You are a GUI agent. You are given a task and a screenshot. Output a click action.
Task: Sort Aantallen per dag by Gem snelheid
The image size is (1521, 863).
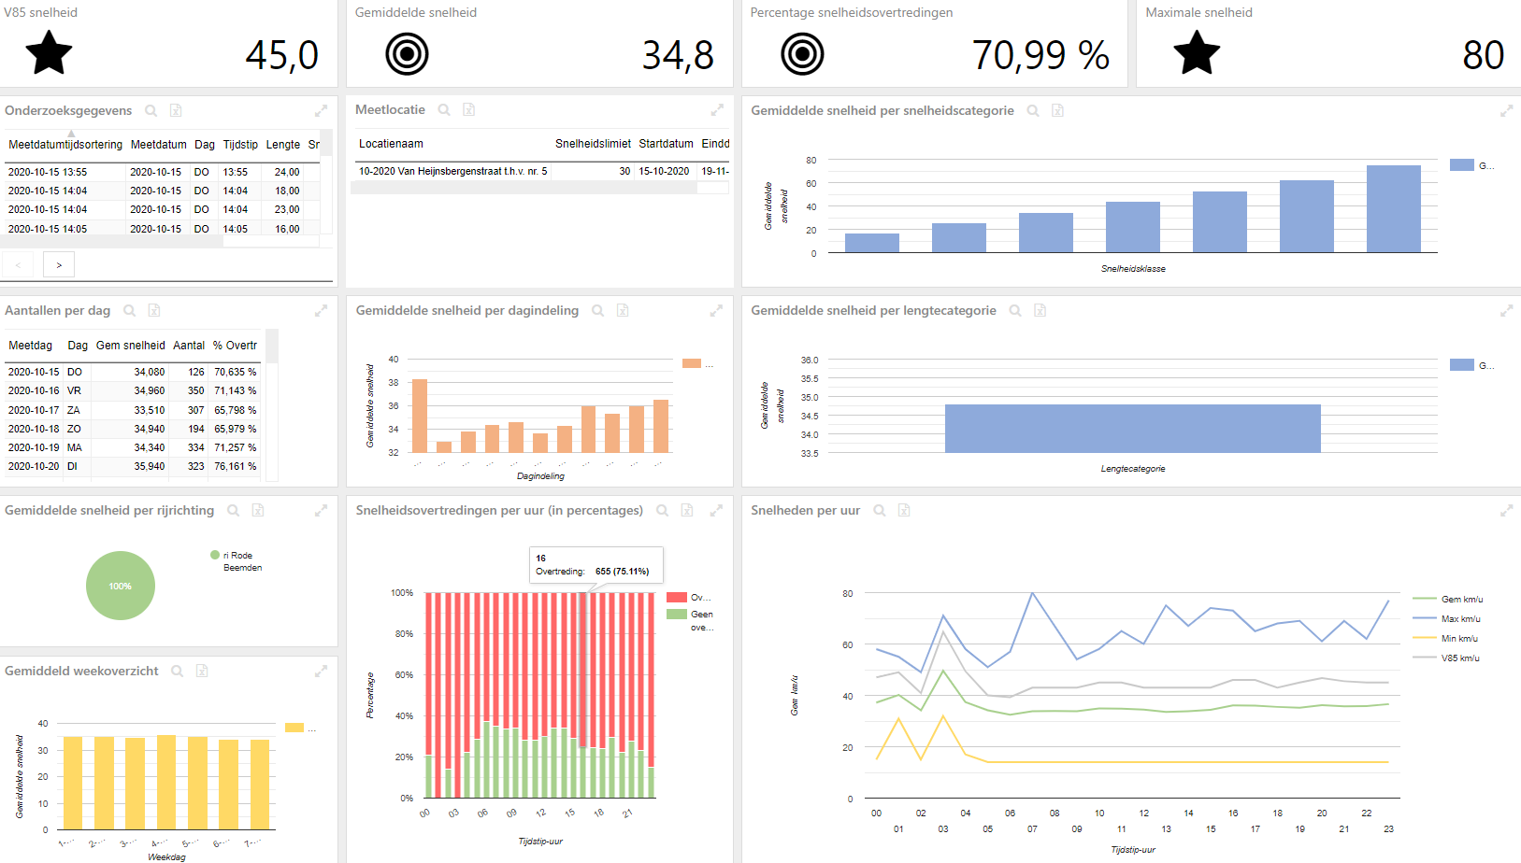click(130, 346)
